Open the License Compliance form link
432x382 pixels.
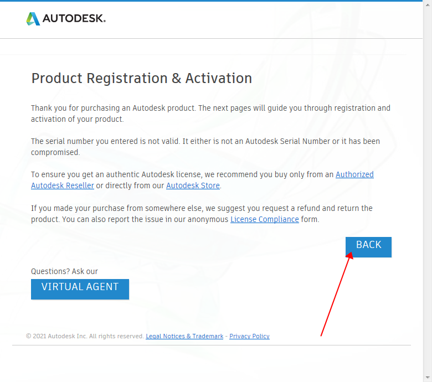pyautogui.click(x=264, y=219)
